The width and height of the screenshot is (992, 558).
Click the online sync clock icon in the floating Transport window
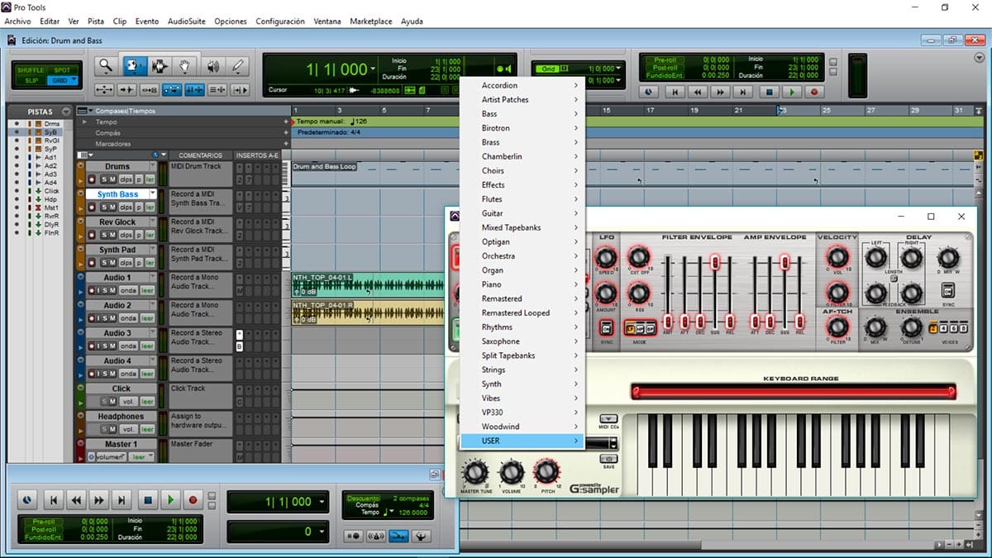click(x=27, y=500)
